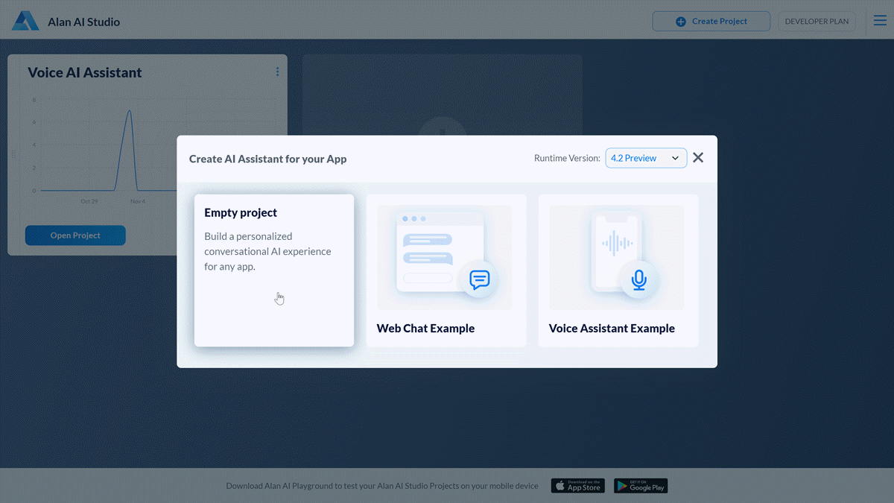Image resolution: width=894 pixels, height=503 pixels.
Task: Open the hamburger menu
Action: (x=880, y=21)
